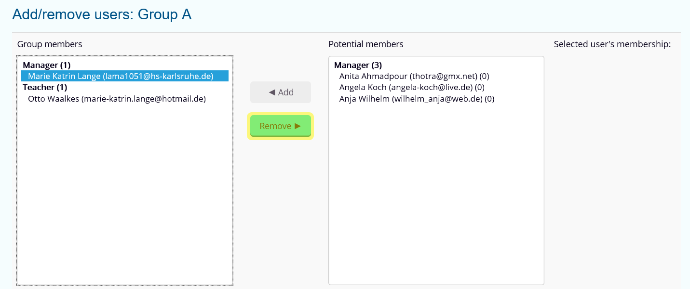Click empty space inside Potential members list

[x=436, y=193]
